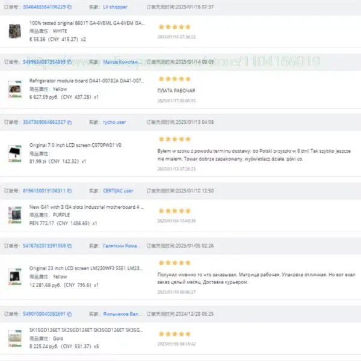361x361 pixels.
Task: Copy order number 304646556410​6229 via copy icon
Action: tap(69, 7)
